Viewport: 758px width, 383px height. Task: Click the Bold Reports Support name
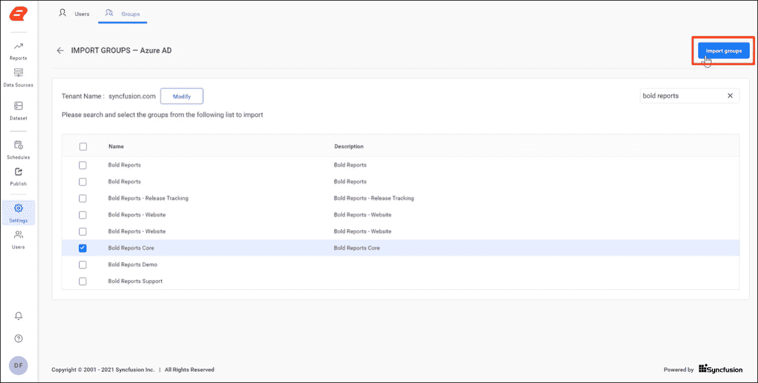pyautogui.click(x=135, y=281)
